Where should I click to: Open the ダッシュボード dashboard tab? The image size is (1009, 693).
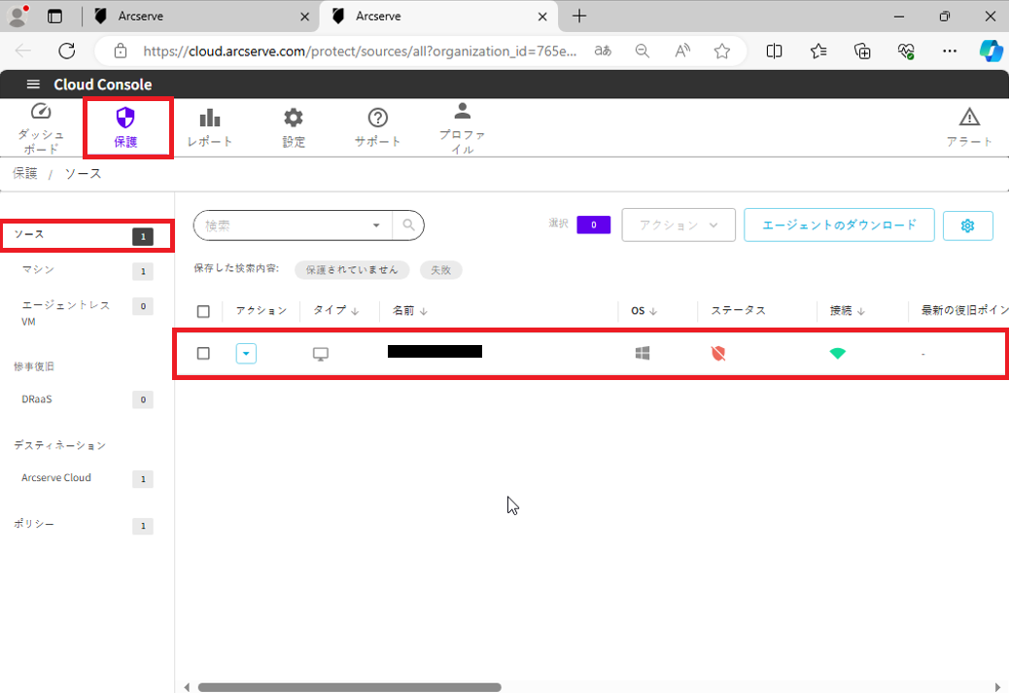[41, 128]
